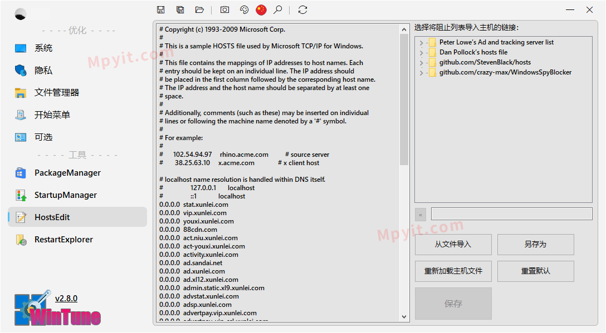The height and width of the screenshot is (333, 606).
Task: Click the '# For example:' comment line
Action: [181, 138]
